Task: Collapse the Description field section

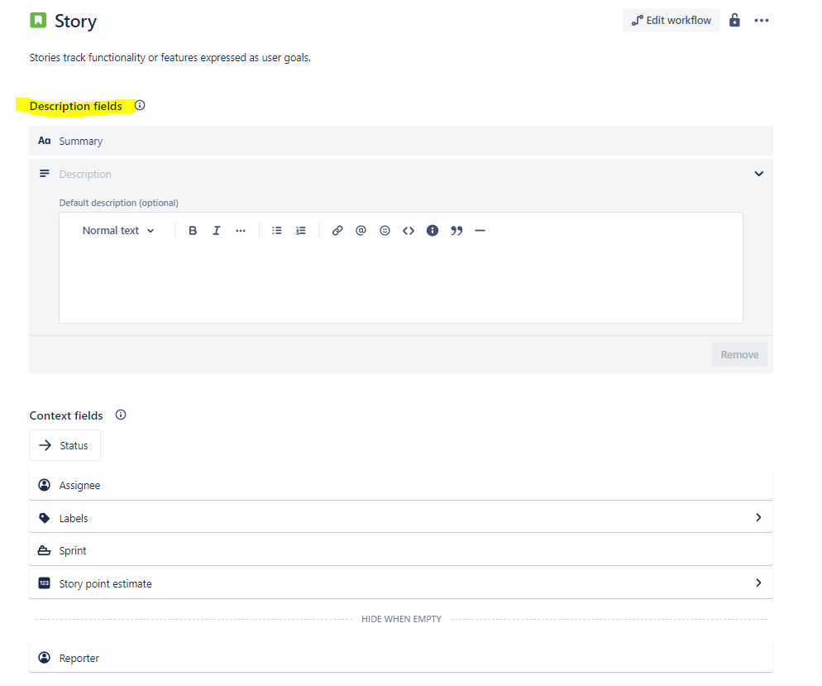Action: 758,174
